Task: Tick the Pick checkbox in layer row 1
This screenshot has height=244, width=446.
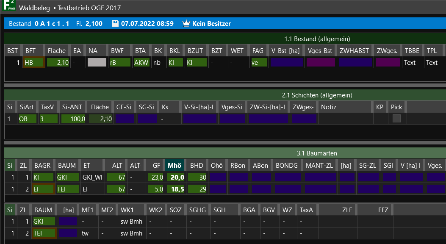Action: pyautogui.click(x=396, y=119)
